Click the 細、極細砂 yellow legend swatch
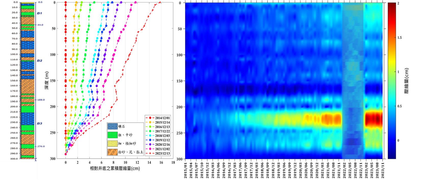 pyautogui.click(x=112, y=143)
